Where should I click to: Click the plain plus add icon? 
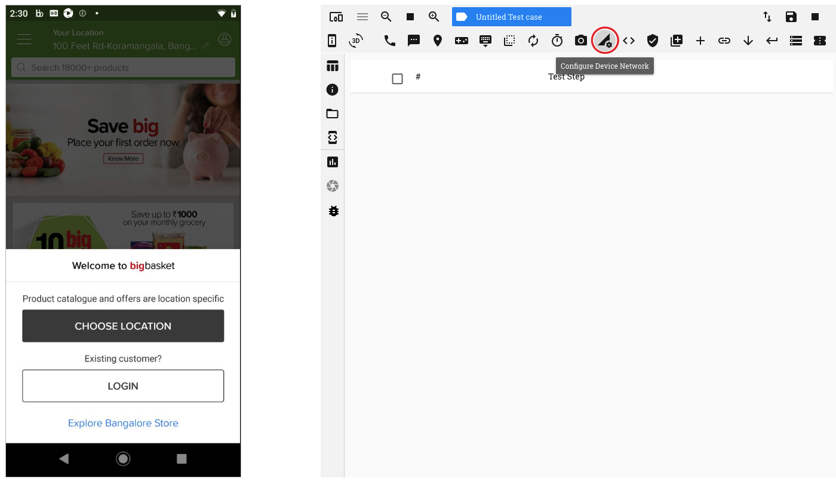click(700, 41)
